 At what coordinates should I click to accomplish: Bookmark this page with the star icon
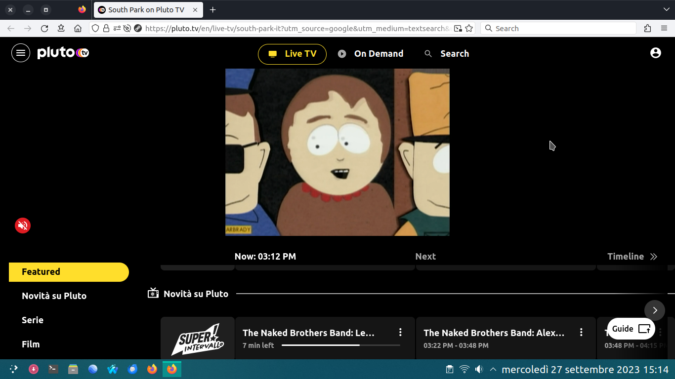pyautogui.click(x=469, y=29)
